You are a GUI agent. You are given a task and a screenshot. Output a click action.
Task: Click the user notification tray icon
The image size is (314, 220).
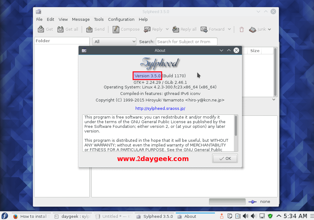[222, 216]
